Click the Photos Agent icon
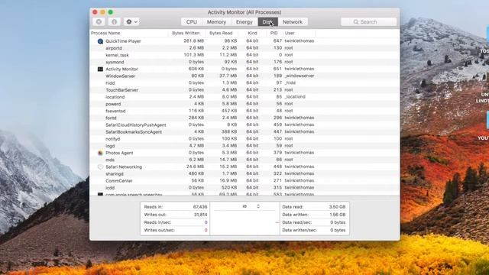Image resolution: width=489 pixels, height=275 pixels. point(100,153)
